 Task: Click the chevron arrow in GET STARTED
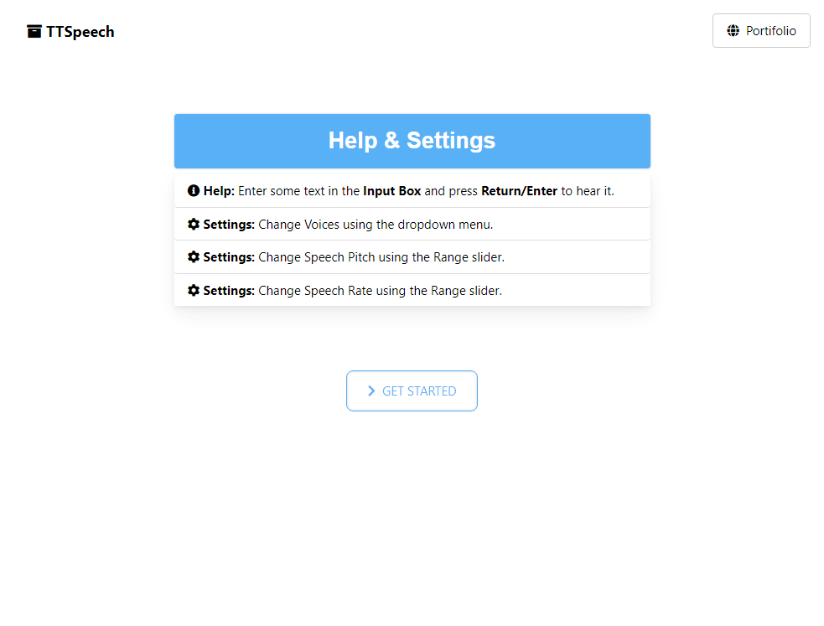(371, 391)
